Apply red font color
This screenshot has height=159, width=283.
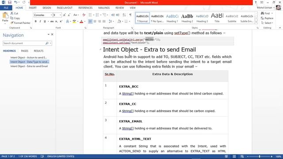click(x=81, y=22)
